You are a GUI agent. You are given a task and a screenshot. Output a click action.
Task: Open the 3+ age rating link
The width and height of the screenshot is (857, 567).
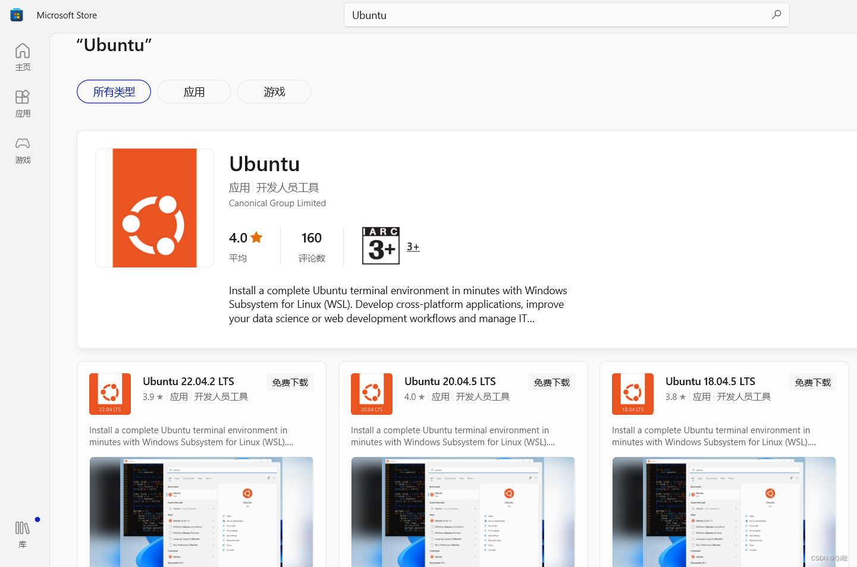tap(413, 245)
